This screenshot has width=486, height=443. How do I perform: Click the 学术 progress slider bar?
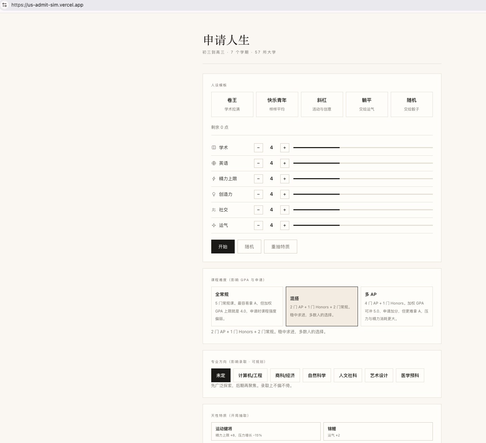pyautogui.click(x=363, y=147)
